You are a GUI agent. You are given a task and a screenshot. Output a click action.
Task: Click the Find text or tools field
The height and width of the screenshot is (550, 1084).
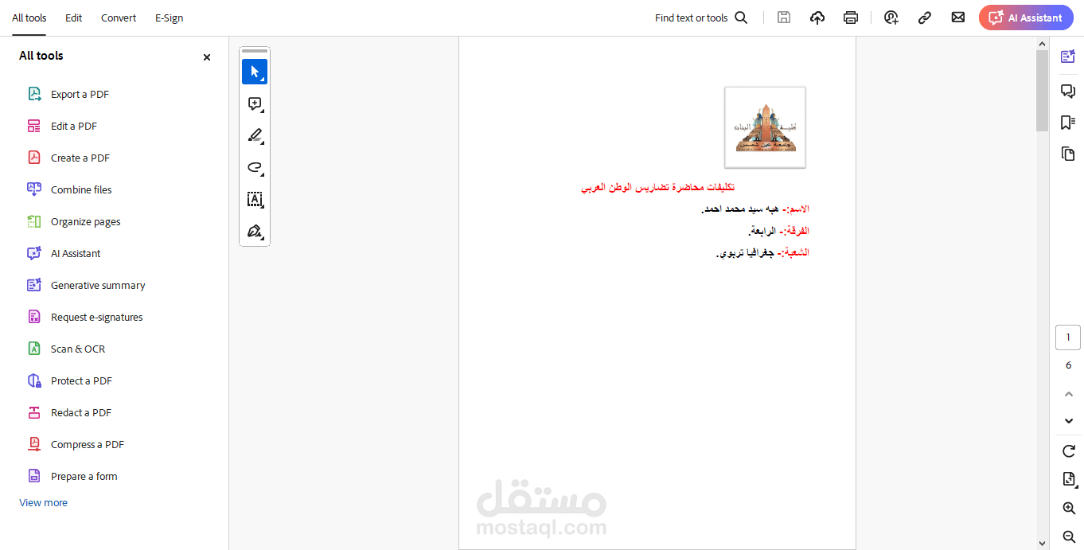(x=691, y=18)
